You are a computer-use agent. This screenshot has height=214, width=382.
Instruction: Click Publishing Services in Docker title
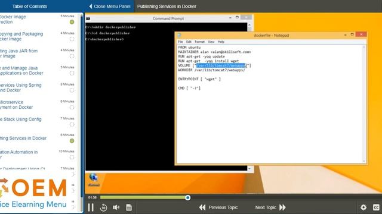167,7
